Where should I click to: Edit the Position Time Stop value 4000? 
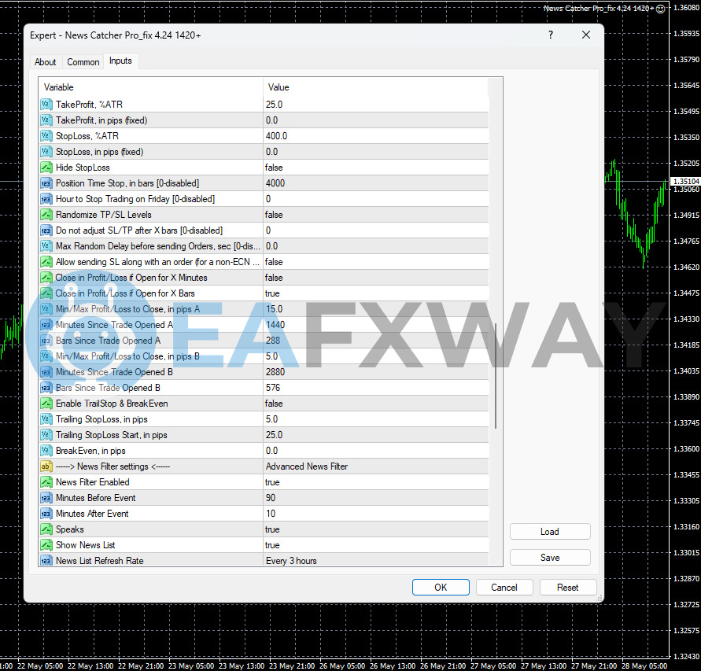click(x=375, y=183)
